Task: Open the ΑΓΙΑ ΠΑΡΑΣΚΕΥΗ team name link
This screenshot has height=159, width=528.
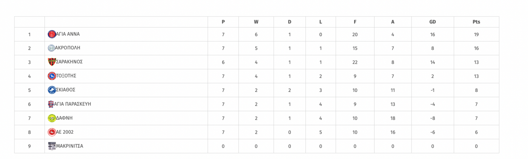Action: tap(74, 104)
